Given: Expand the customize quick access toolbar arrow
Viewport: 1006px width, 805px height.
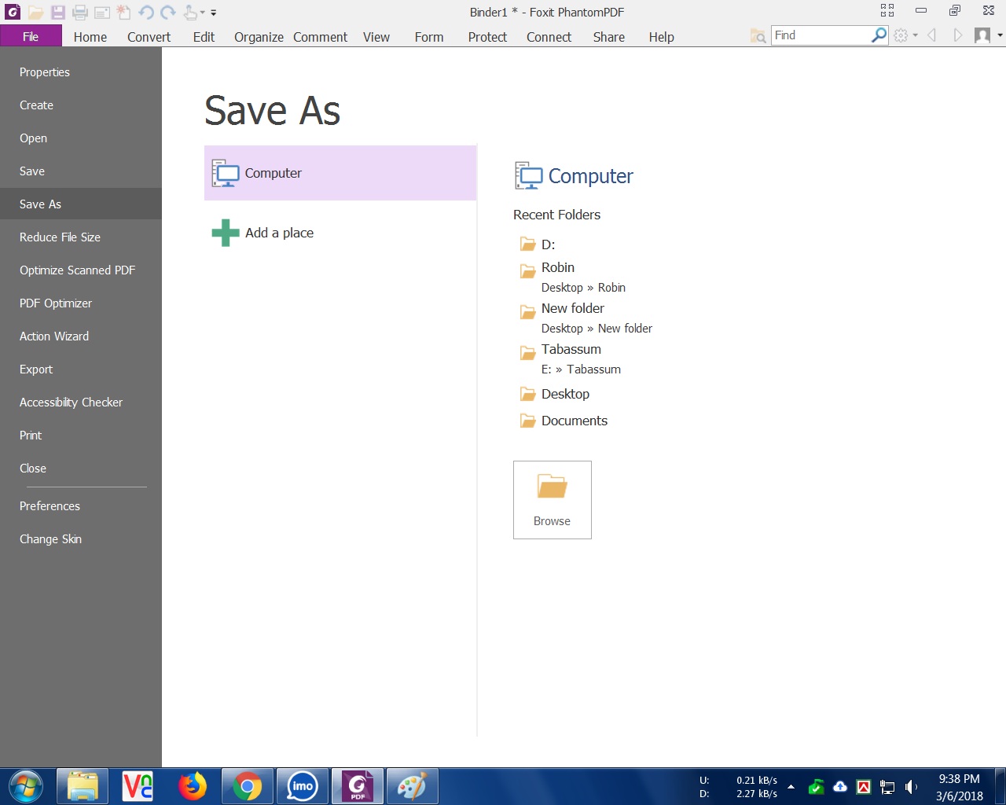Looking at the screenshot, I should coord(214,13).
